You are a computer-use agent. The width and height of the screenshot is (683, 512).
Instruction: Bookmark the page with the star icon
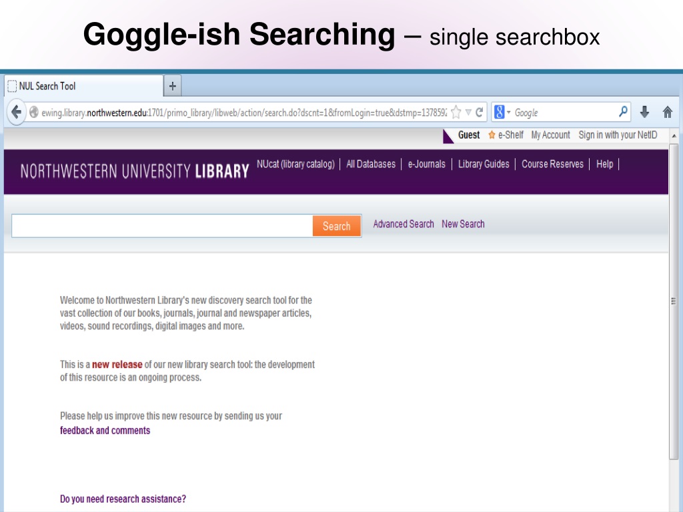[456, 112]
